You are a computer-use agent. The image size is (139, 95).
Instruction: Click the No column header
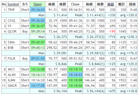[4, 4]
